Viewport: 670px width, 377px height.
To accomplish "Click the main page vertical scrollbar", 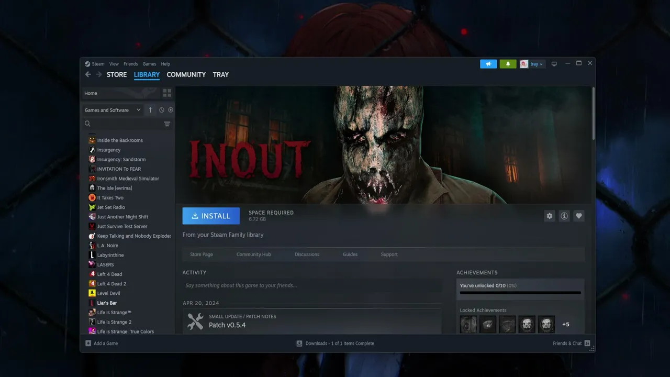I will coord(593,113).
